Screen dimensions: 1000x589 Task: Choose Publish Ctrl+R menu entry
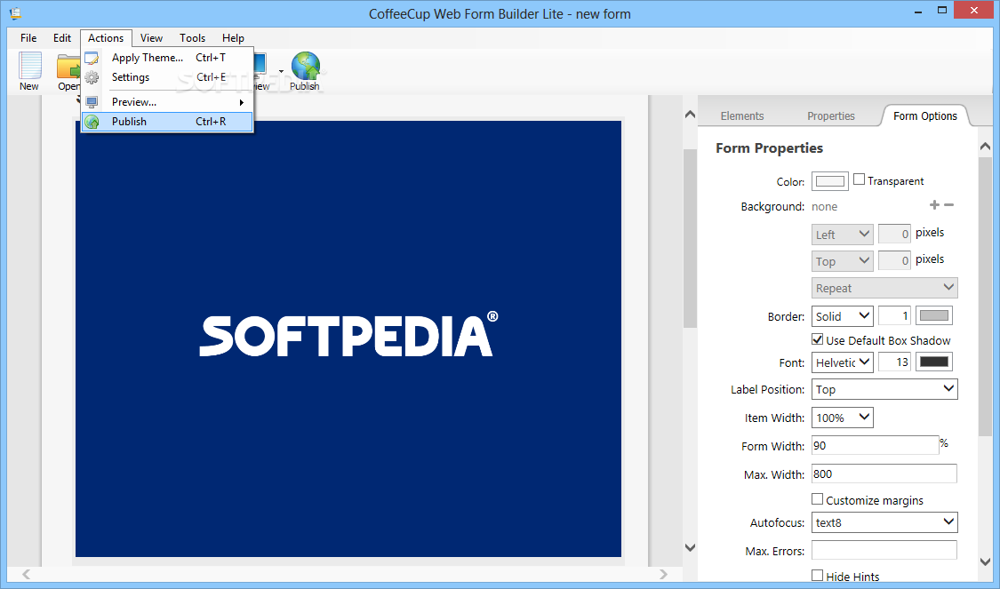coord(168,122)
